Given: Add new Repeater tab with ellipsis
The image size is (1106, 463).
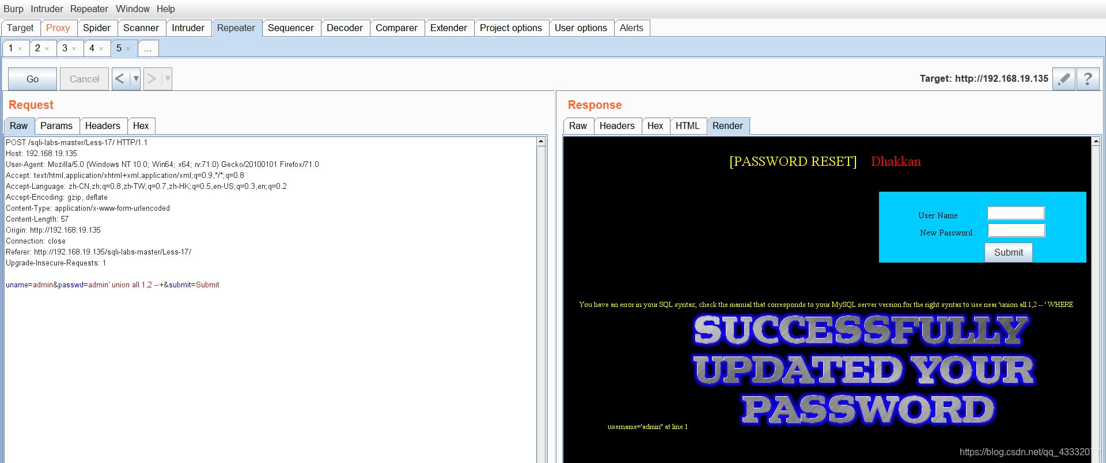Looking at the screenshot, I should coord(148,48).
